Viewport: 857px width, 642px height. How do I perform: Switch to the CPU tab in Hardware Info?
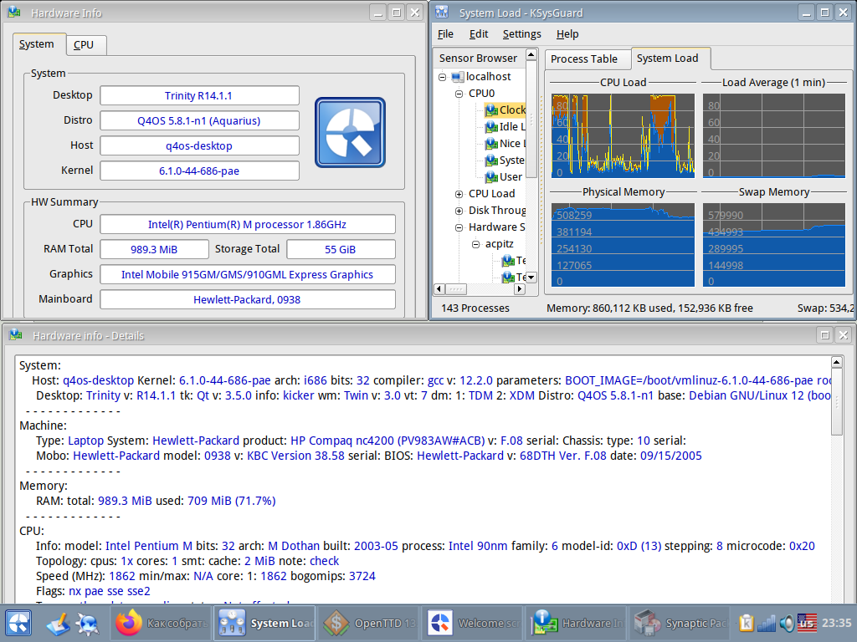(84, 45)
